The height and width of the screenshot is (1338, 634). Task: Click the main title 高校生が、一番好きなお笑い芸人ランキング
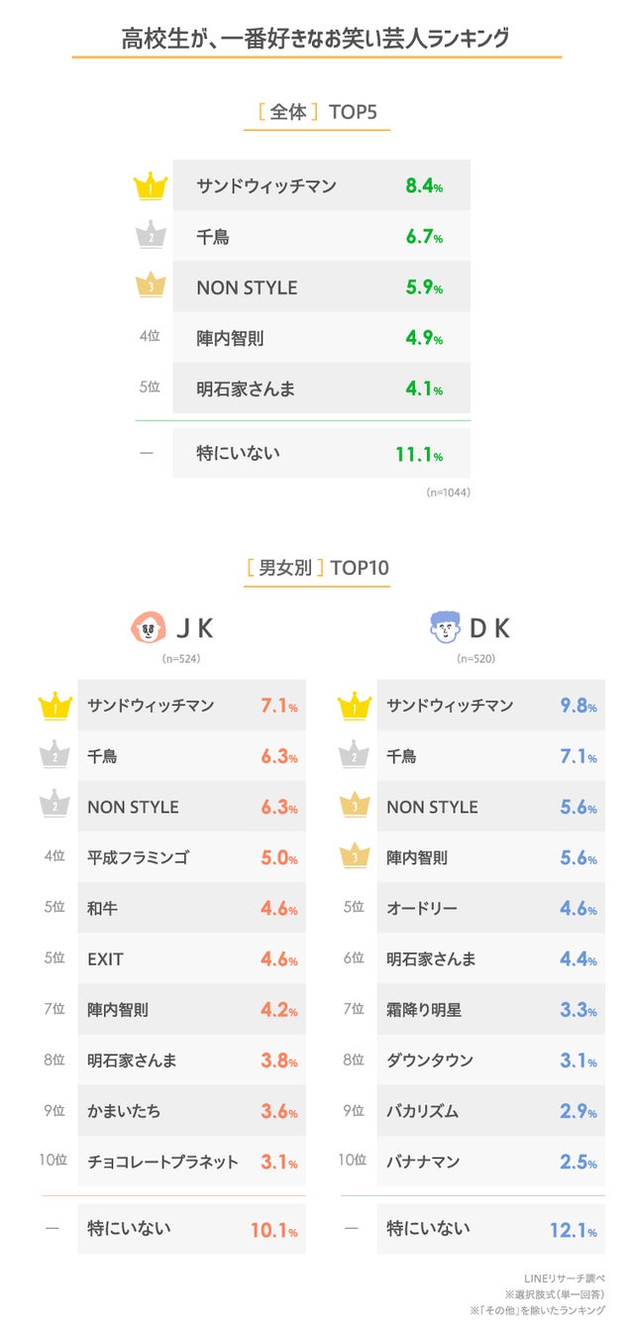(x=316, y=38)
